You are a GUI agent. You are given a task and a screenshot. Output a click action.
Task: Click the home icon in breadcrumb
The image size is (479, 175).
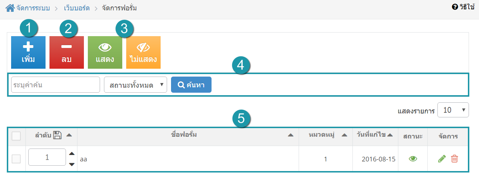(10, 8)
